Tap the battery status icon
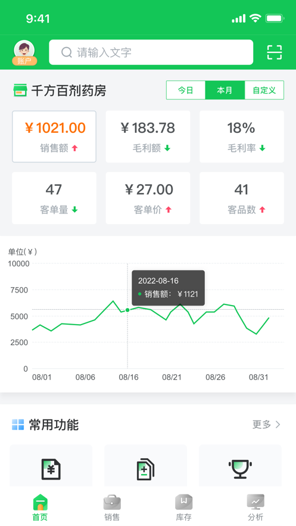This screenshot has height=526, width=296. 275,18
